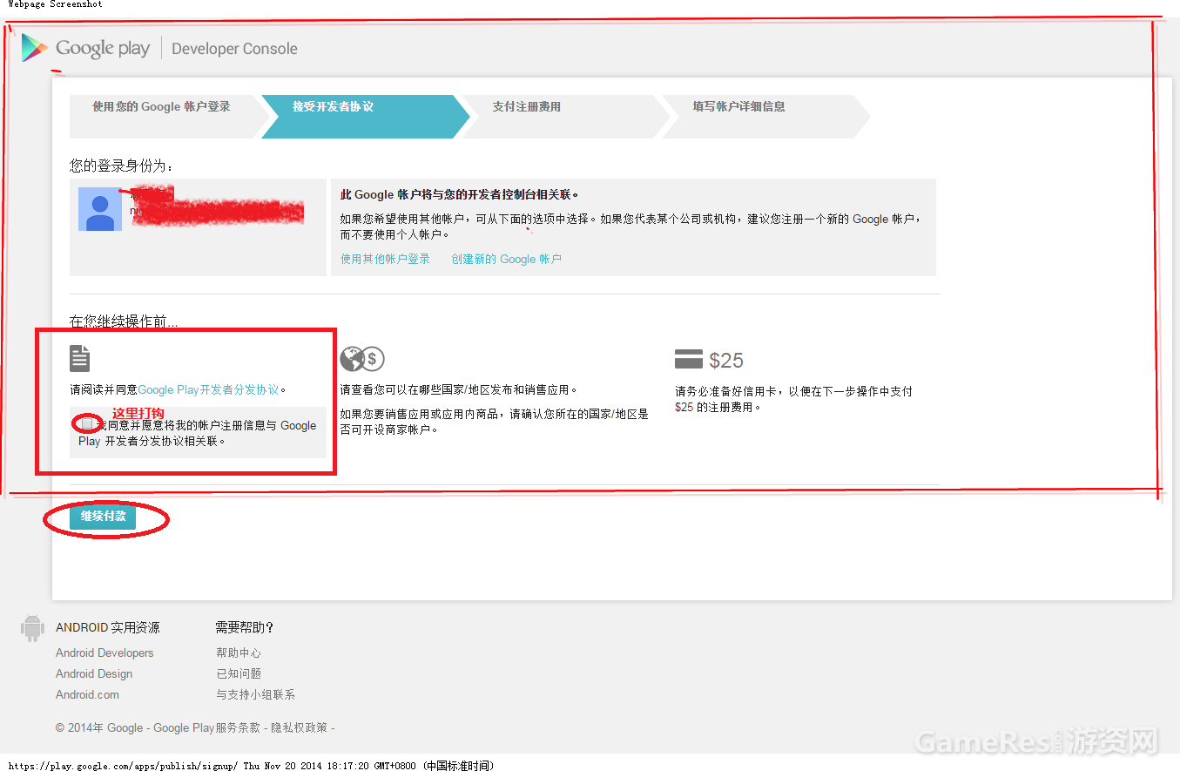Screen dimensions: 1180x771
Task: Click the globe with dollar icon
Action: [x=361, y=358]
